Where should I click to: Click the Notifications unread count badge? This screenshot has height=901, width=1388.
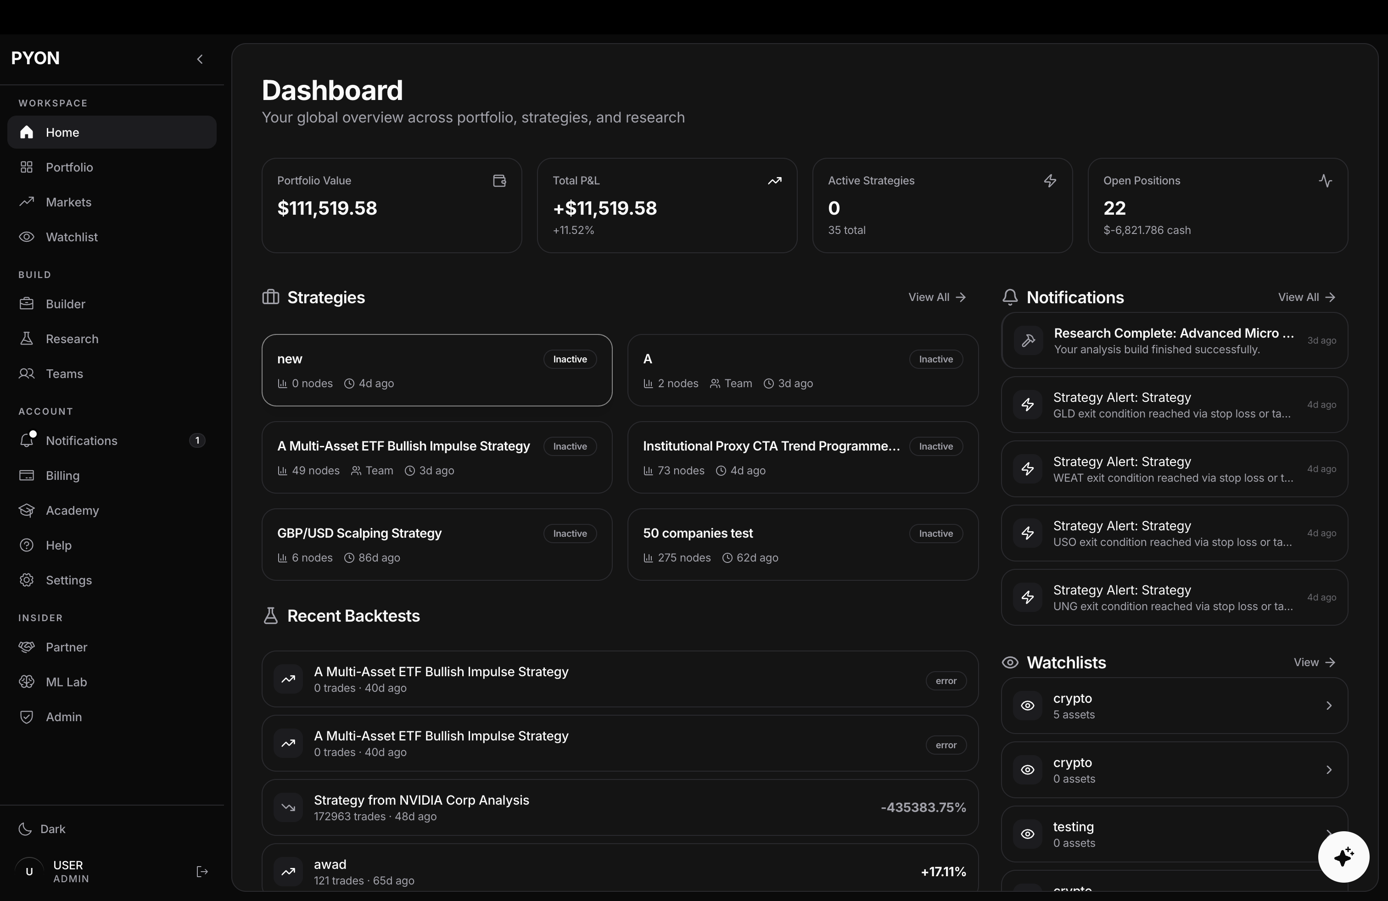pyautogui.click(x=197, y=440)
